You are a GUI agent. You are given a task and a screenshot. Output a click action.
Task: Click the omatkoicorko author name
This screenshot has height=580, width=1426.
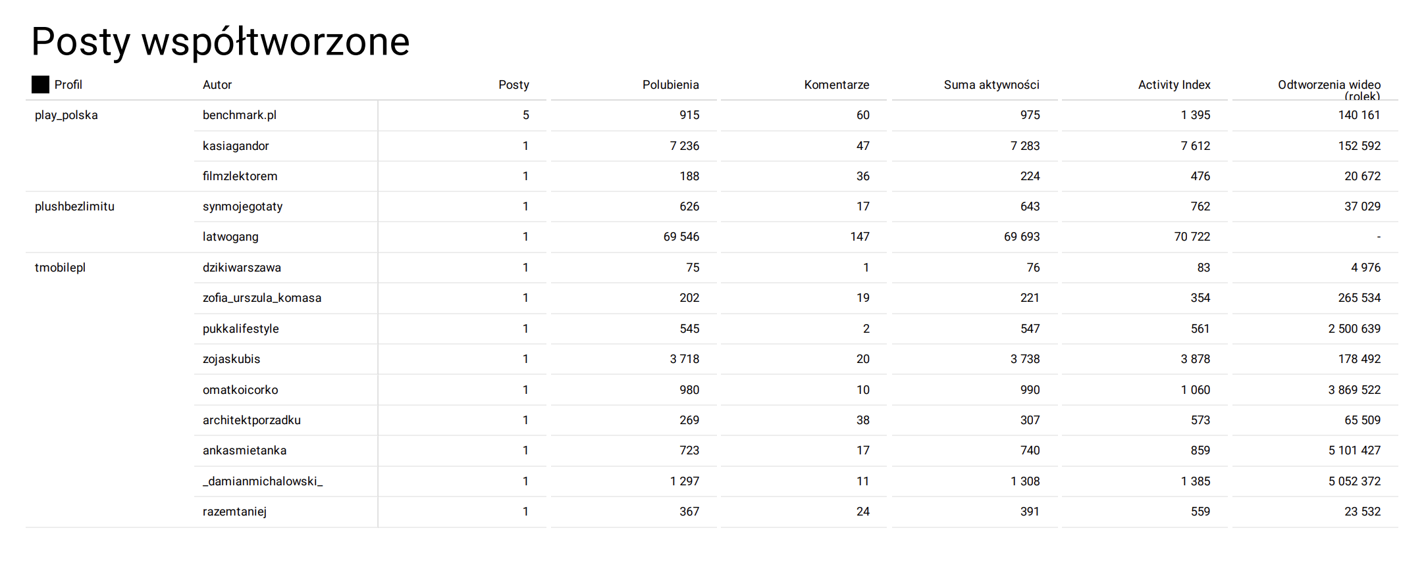[240, 390]
